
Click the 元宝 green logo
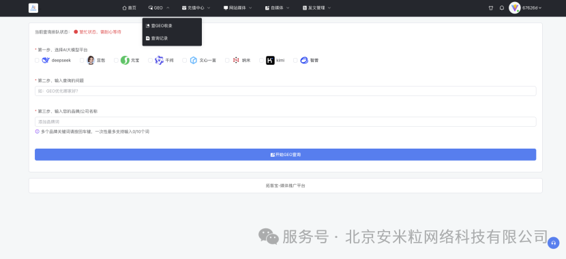[x=125, y=60]
